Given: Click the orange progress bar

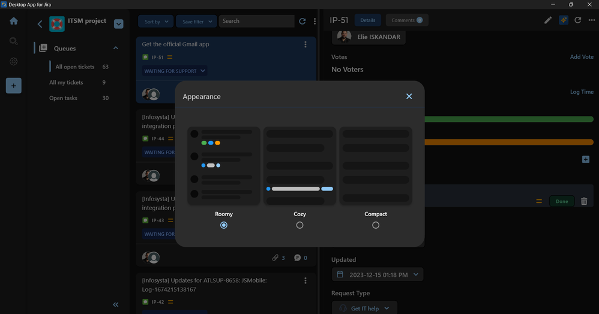Looking at the screenshot, I should click(509, 142).
